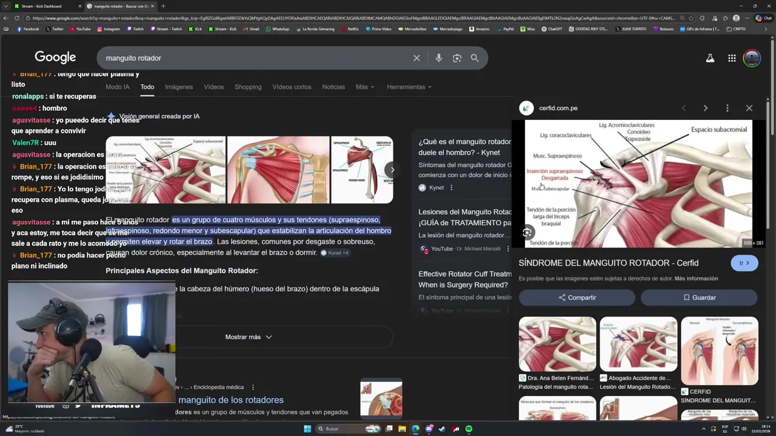Open the PayPal bookmark
Viewport: 776px width, 436px height.
pyautogui.click(x=504, y=29)
